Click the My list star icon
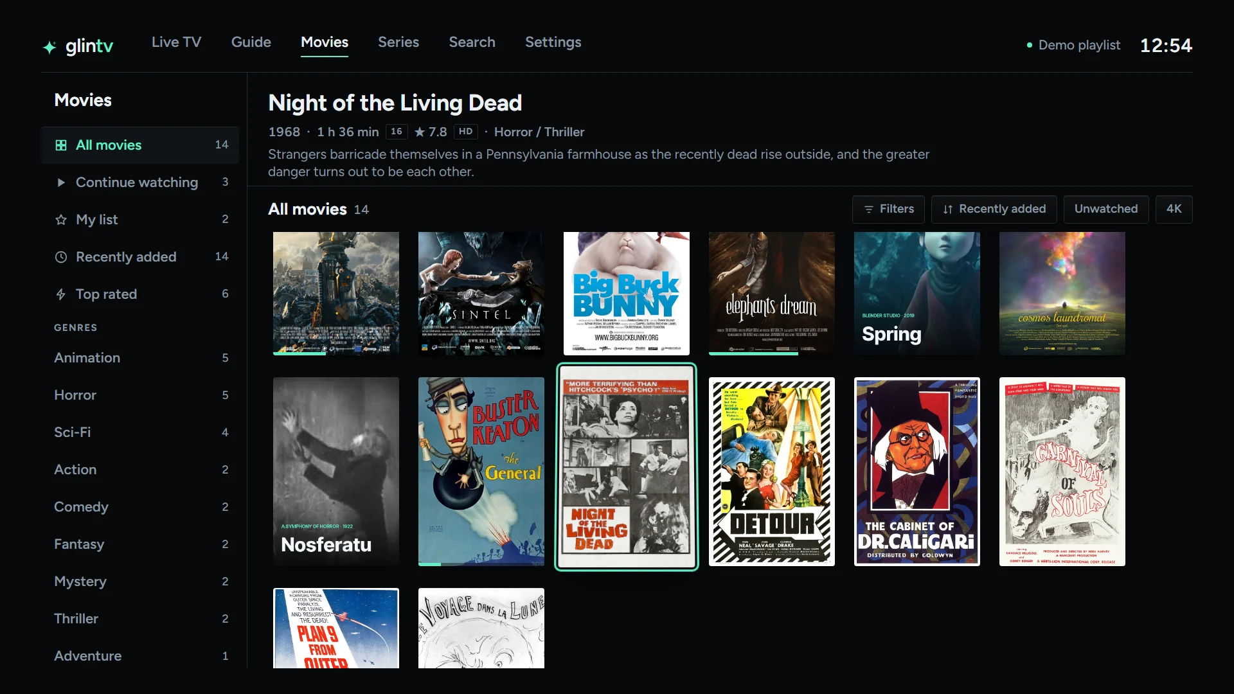The width and height of the screenshot is (1234, 694). point(61,220)
